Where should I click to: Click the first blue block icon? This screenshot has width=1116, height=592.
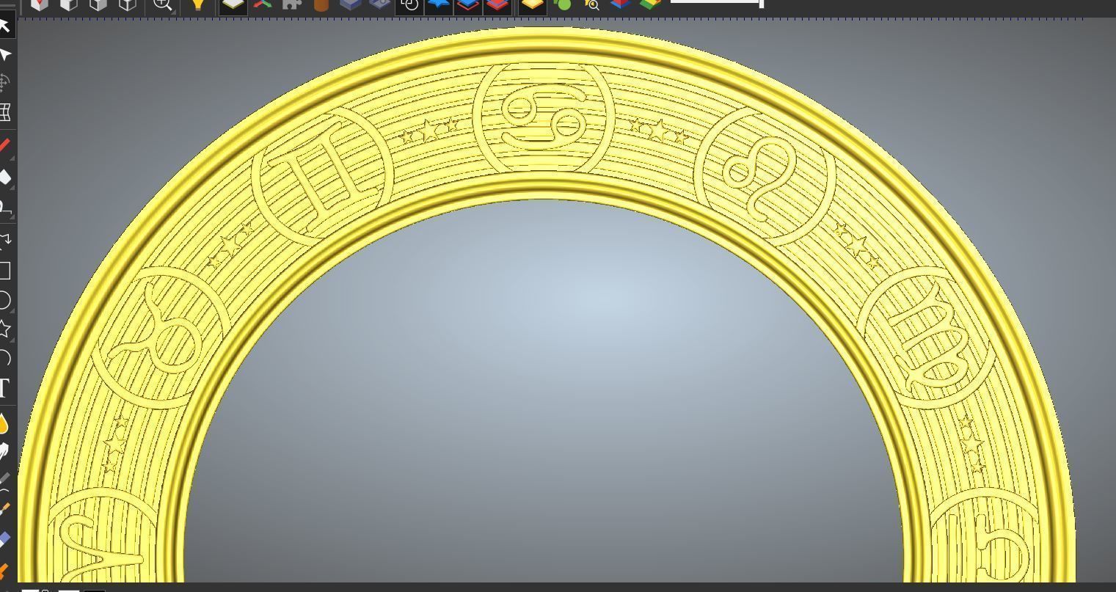pos(351,4)
